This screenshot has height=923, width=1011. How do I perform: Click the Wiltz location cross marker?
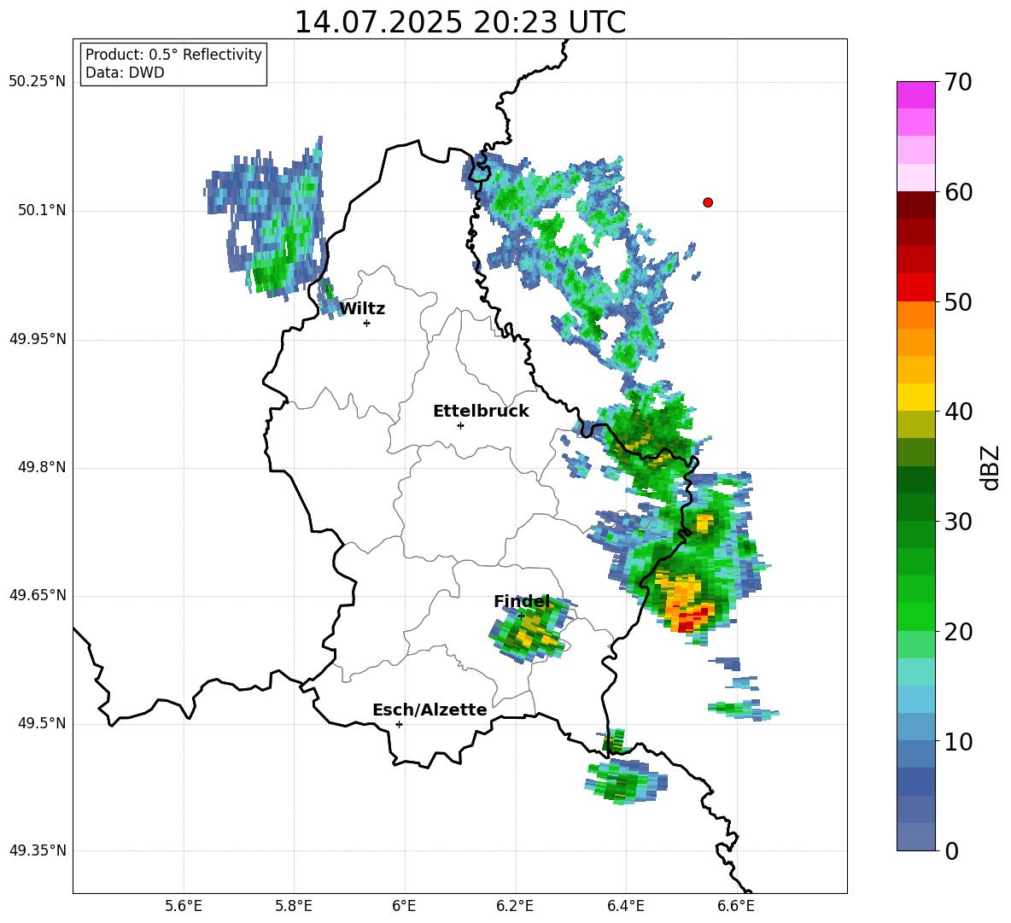tap(366, 323)
